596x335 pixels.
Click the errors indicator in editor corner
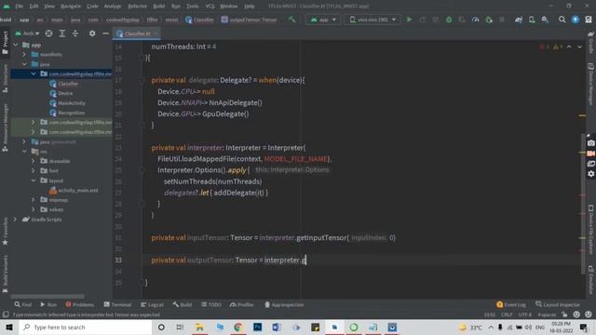coord(544,47)
